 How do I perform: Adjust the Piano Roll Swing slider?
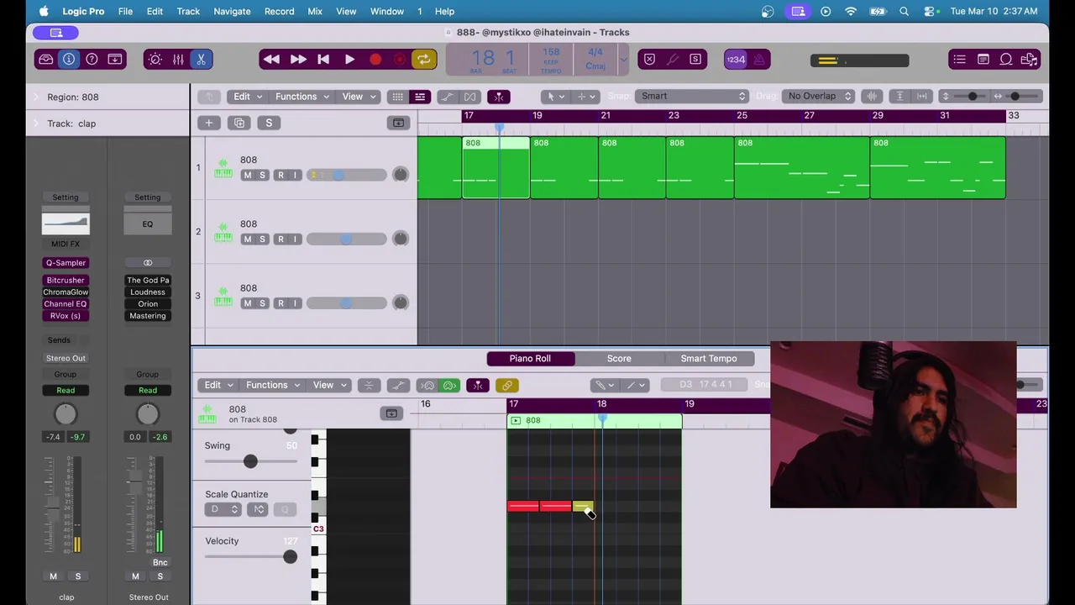click(x=250, y=461)
